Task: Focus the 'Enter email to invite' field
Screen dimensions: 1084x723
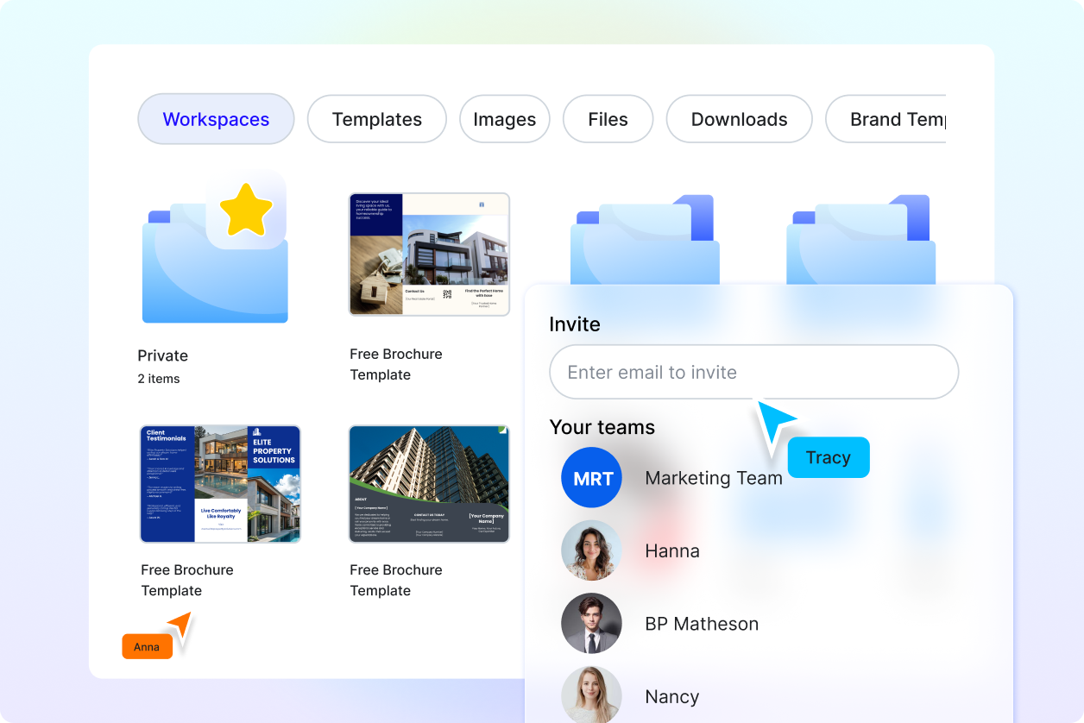Action: (x=754, y=372)
